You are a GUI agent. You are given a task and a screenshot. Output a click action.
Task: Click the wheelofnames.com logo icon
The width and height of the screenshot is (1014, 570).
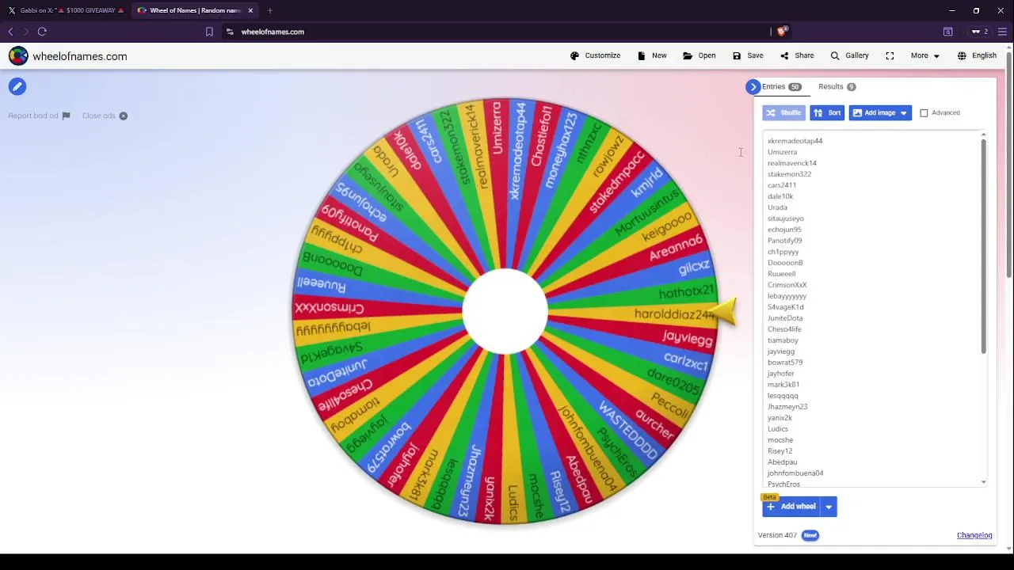18,56
